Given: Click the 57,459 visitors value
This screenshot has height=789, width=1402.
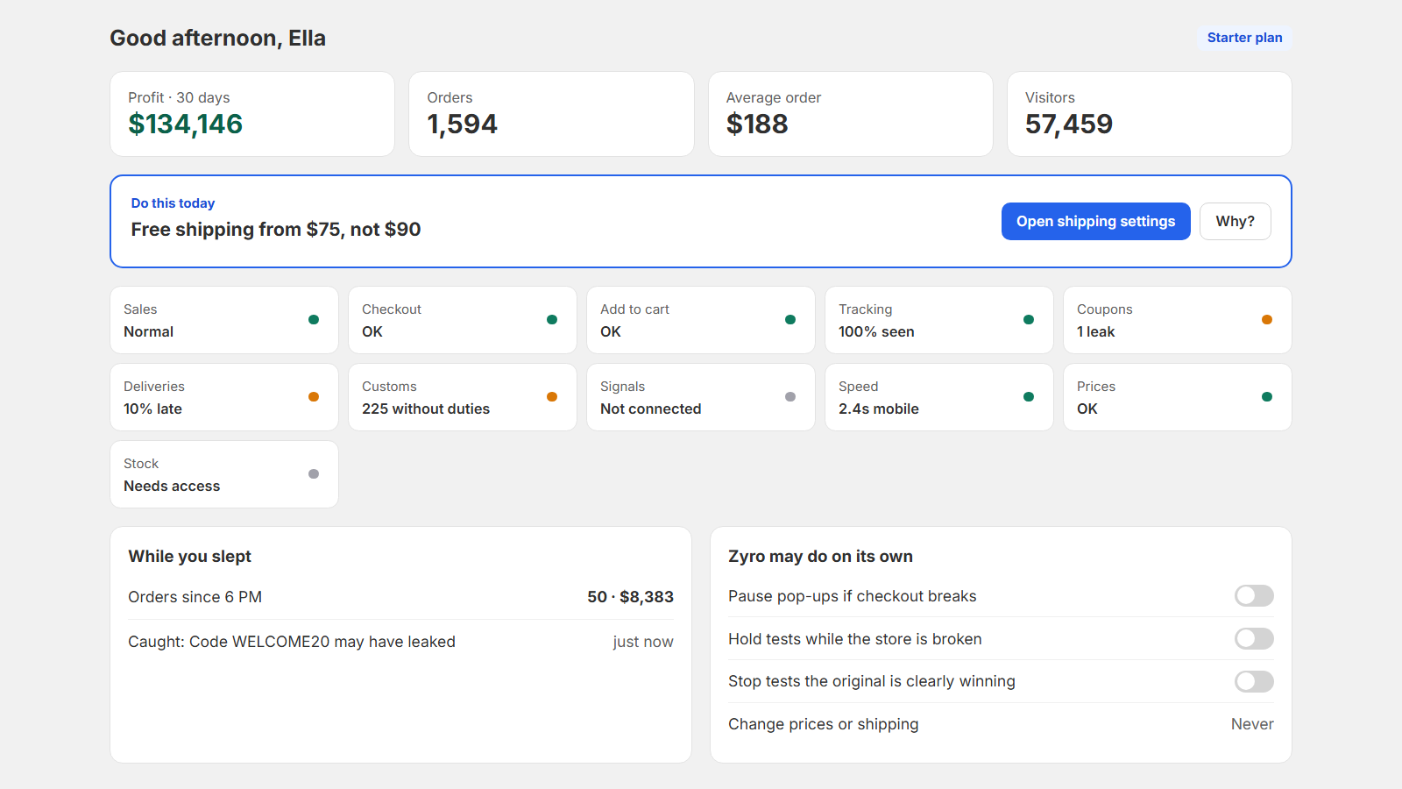Looking at the screenshot, I should coord(1069,124).
